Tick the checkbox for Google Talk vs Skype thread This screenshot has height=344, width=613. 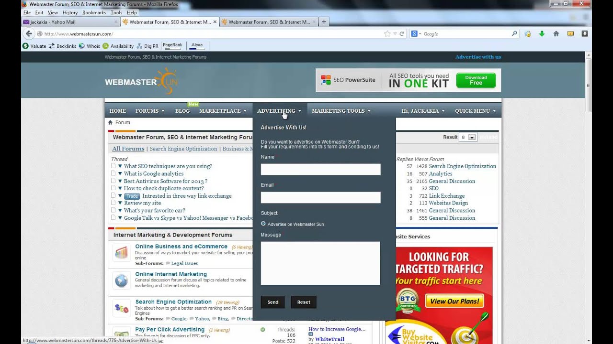pyautogui.click(x=114, y=217)
